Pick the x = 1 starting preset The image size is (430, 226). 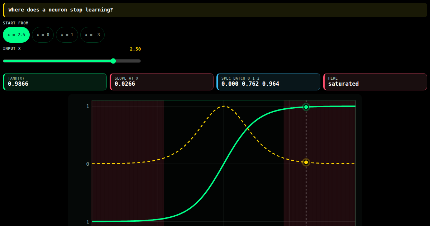pyautogui.click(x=67, y=35)
